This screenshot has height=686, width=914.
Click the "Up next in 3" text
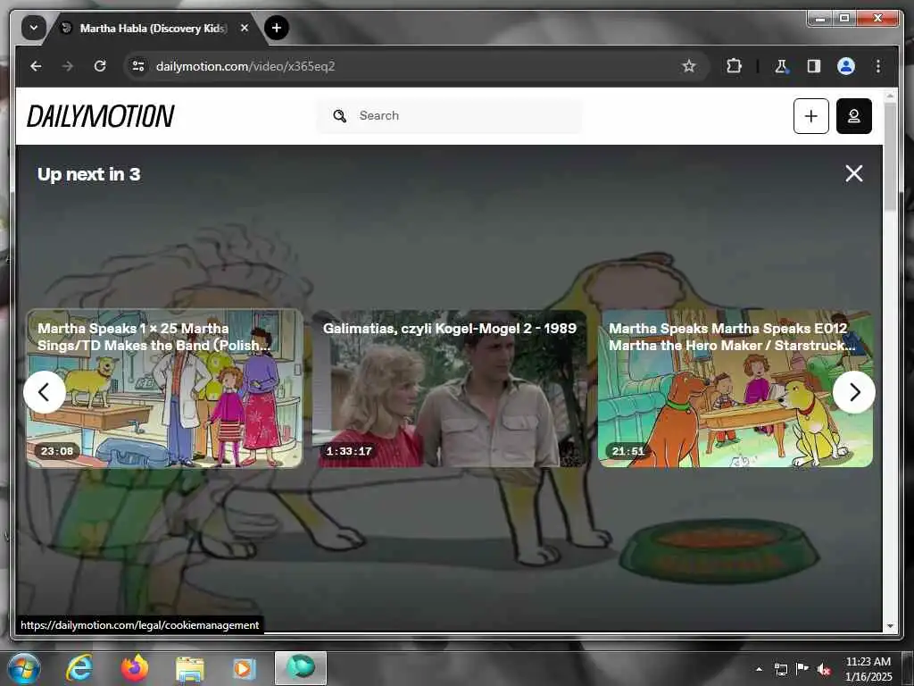click(88, 174)
